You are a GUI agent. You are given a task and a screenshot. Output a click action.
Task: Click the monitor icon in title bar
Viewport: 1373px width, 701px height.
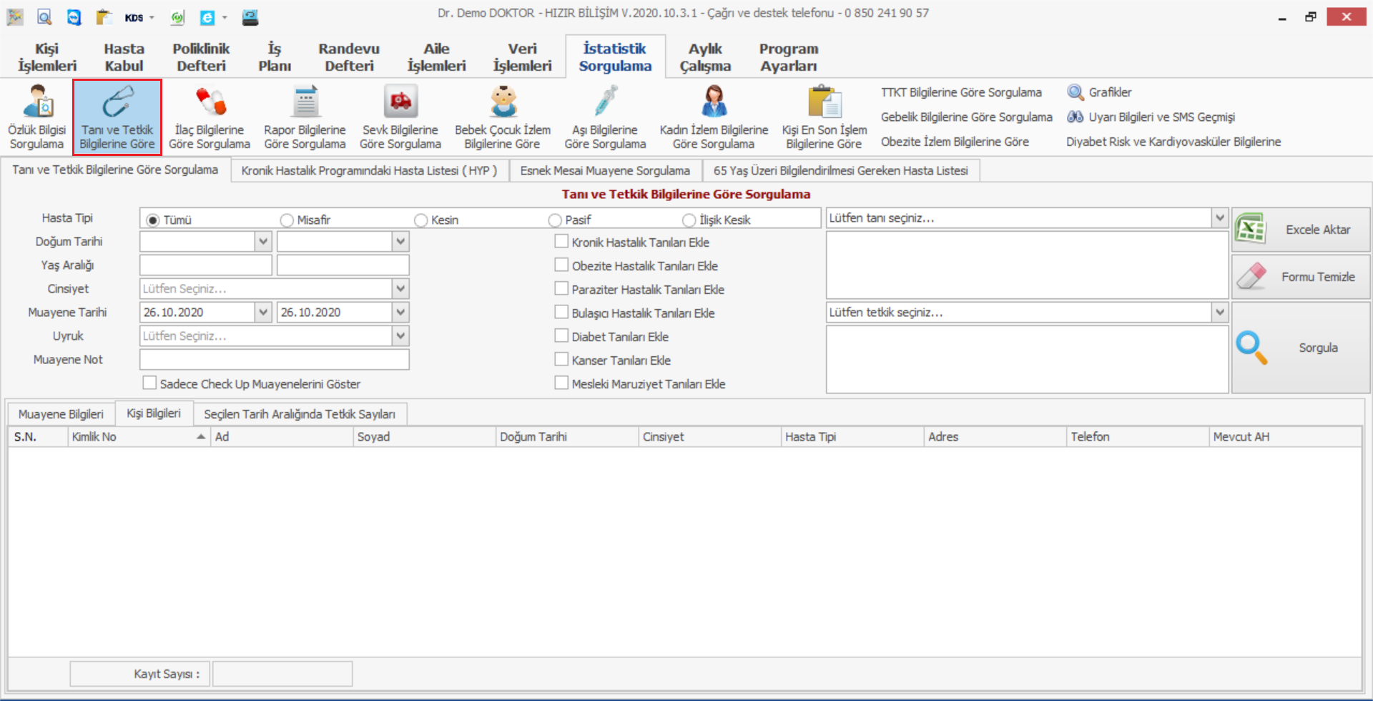(250, 17)
